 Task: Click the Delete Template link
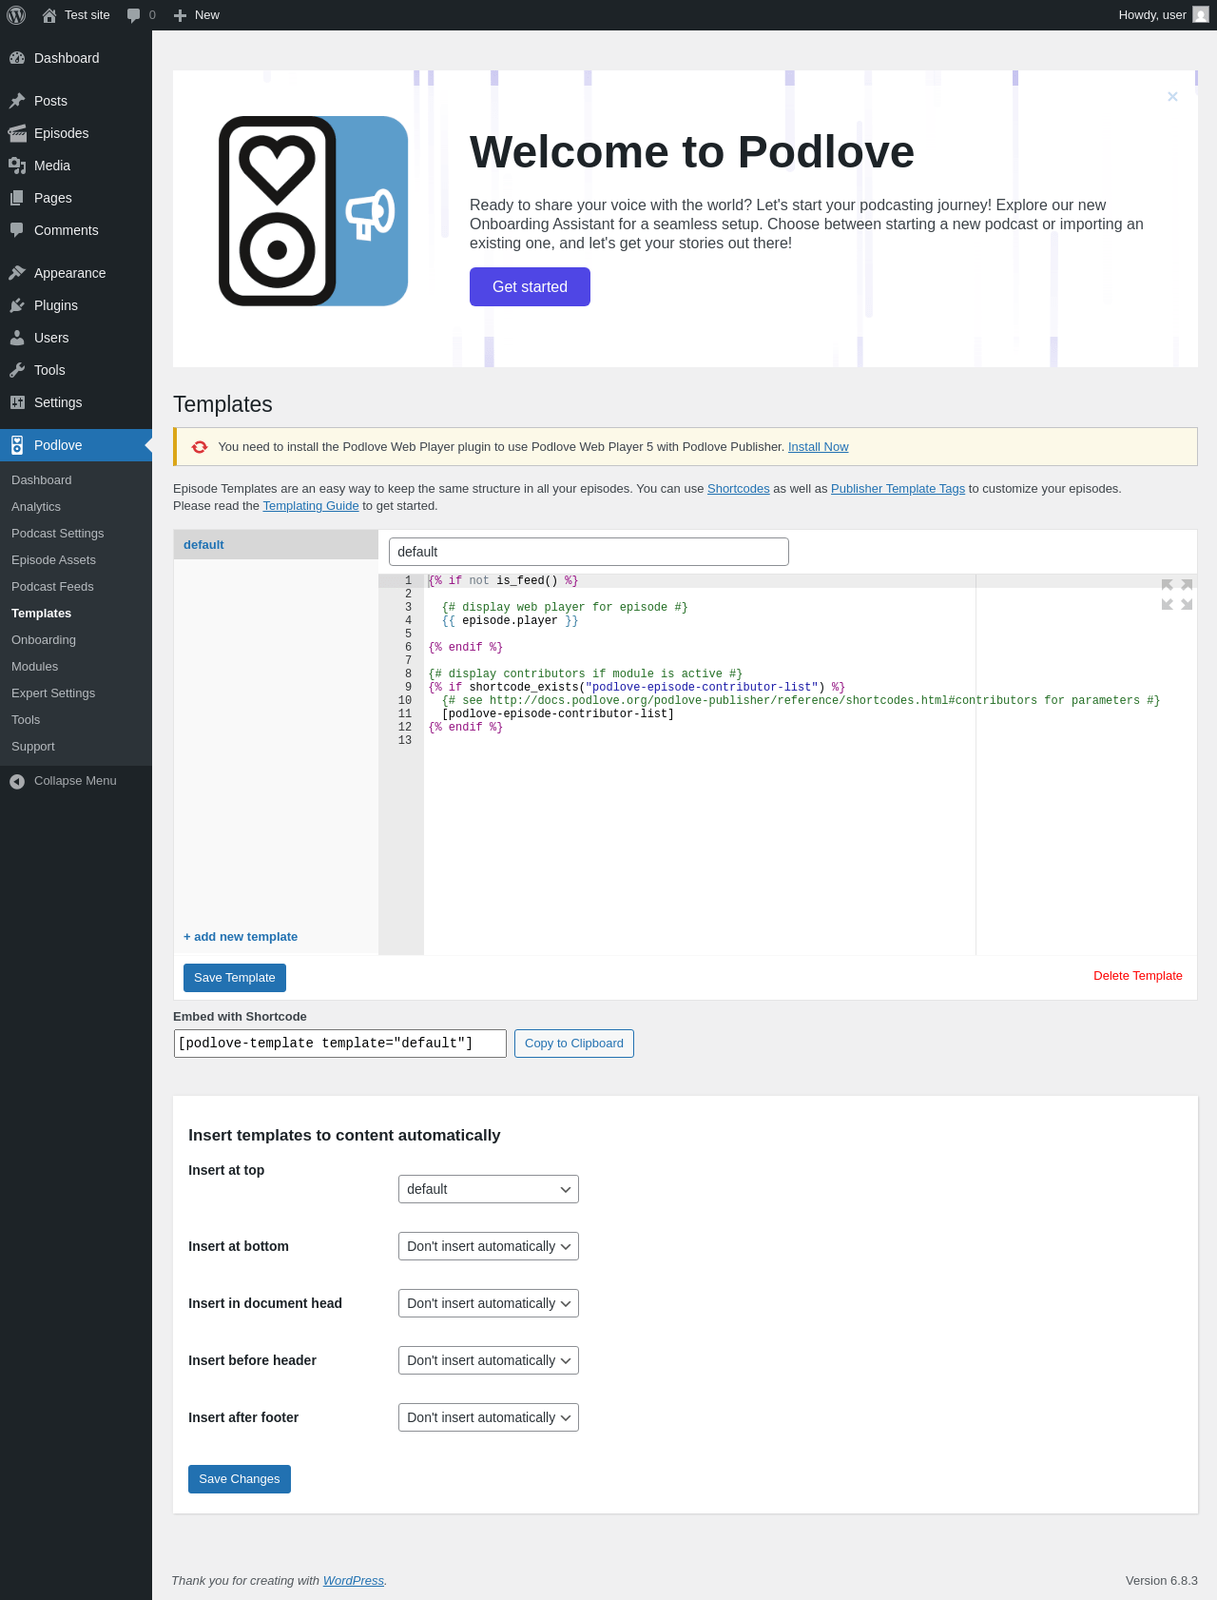coord(1138,976)
